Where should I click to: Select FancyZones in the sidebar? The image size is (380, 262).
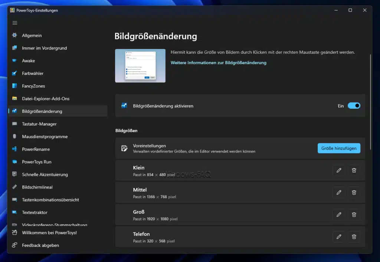pyautogui.click(x=58, y=86)
